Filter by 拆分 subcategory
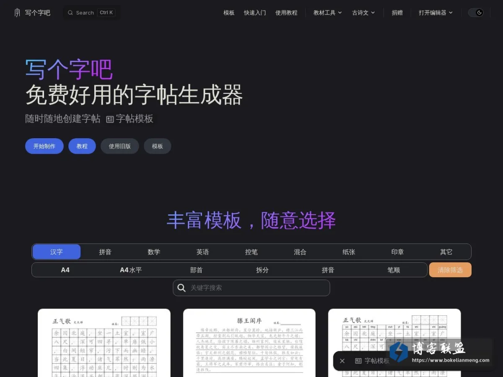Image resolution: width=503 pixels, height=377 pixels. 262,270
